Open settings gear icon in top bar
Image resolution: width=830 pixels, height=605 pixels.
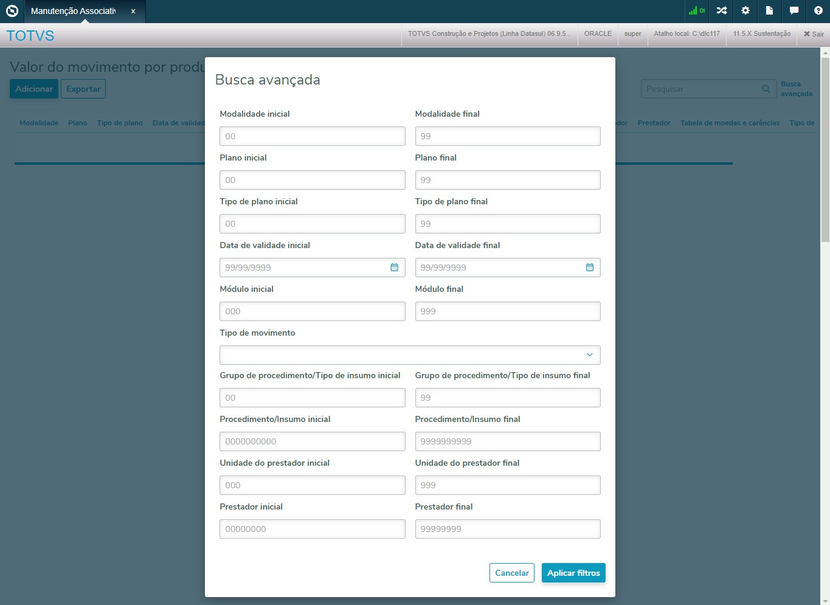(745, 11)
